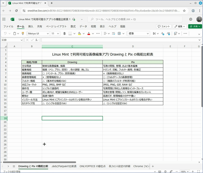Open a new Chrome tab
This screenshot has width=203, height=173.
pyautogui.click(x=52, y=3)
